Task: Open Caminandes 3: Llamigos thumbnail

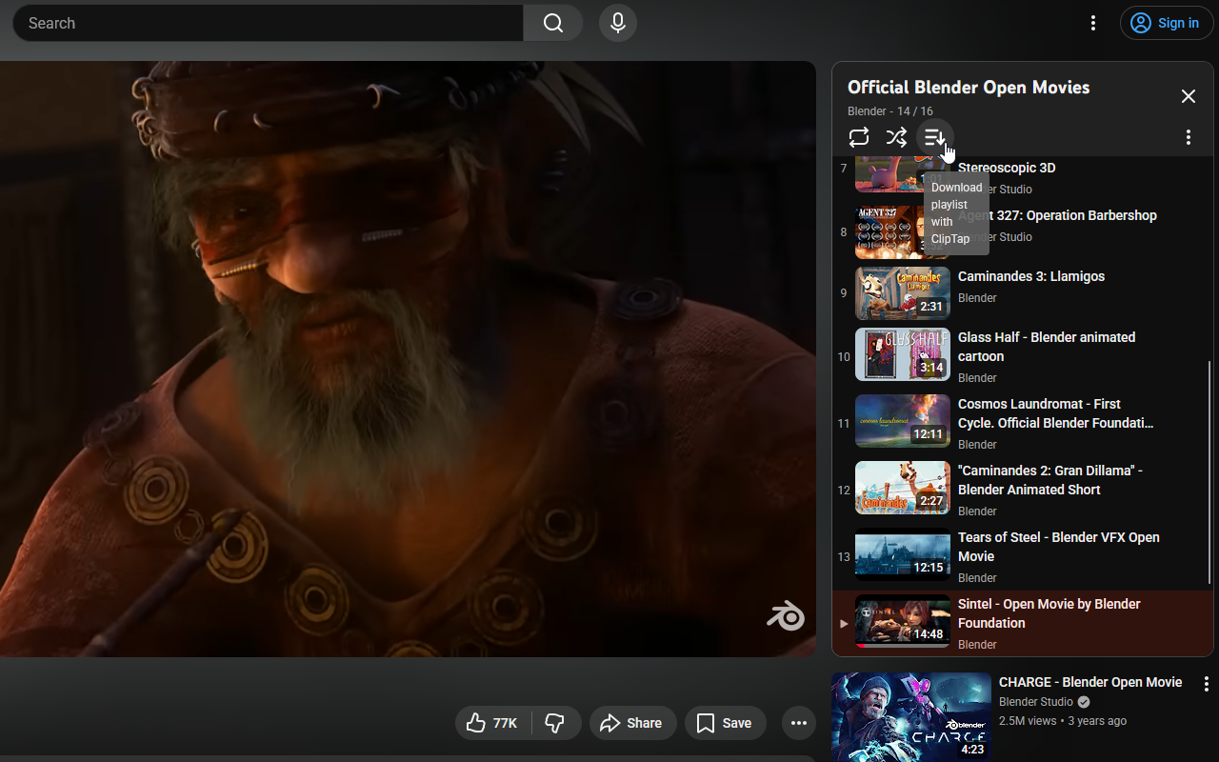Action: [902, 293]
